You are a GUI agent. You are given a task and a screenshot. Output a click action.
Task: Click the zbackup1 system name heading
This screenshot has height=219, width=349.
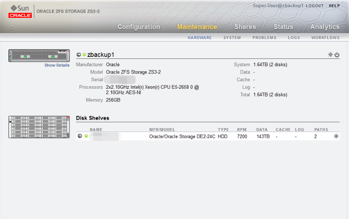pos(101,55)
